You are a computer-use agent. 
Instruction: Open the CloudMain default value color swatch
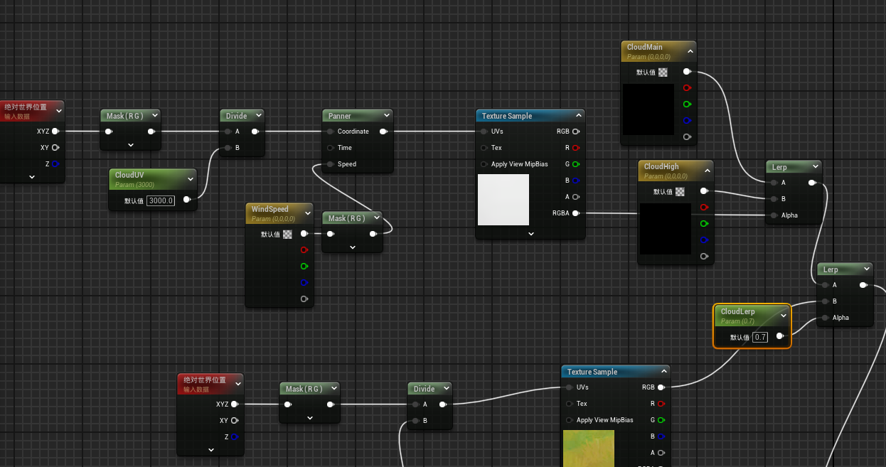(x=663, y=73)
